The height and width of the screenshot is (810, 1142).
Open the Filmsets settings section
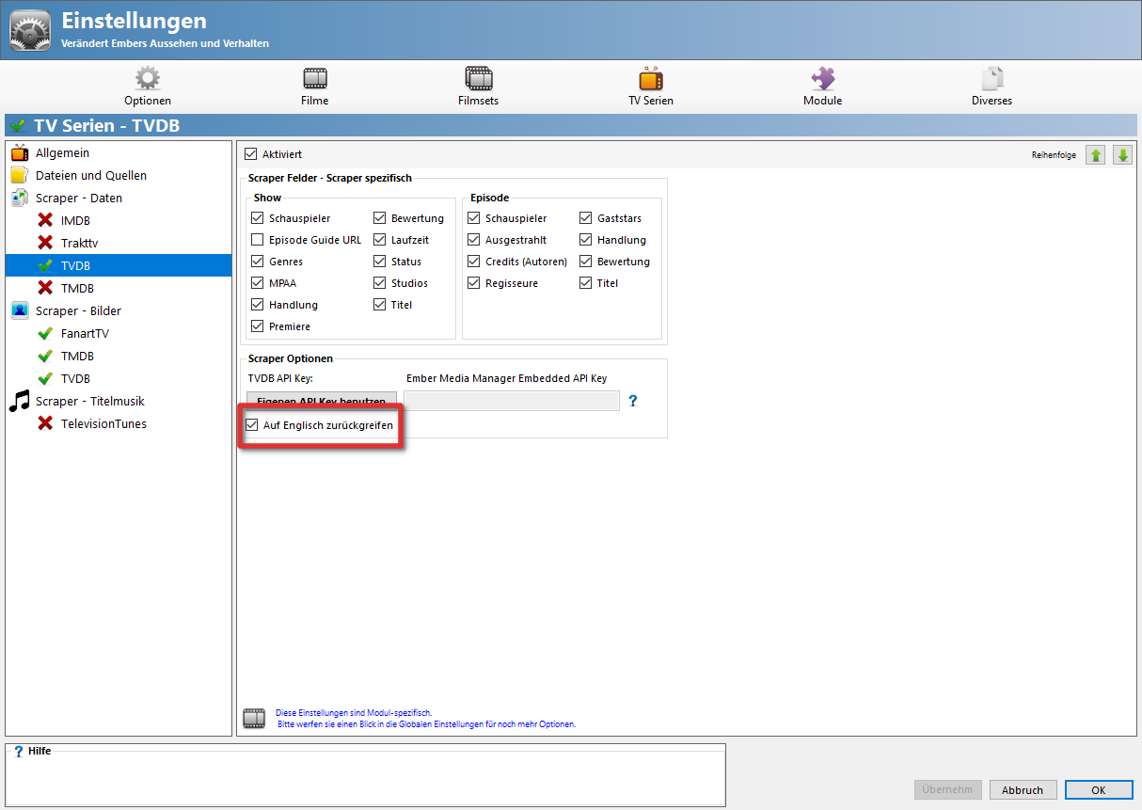tap(478, 86)
